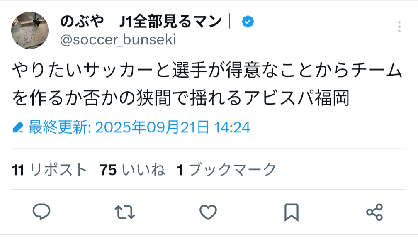
Task: Click the reply speech bubble icon
Action: click(41, 212)
